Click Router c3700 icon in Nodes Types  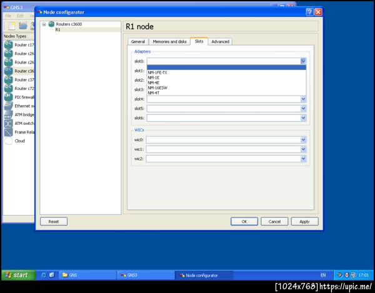tap(8, 80)
